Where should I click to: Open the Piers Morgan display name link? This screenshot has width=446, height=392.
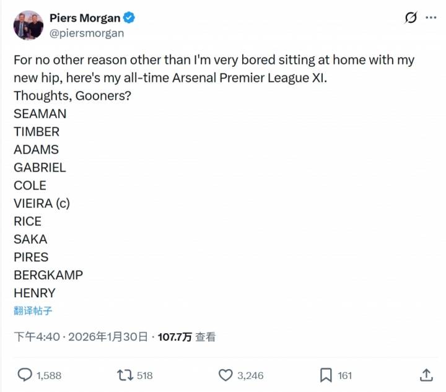tap(85, 18)
